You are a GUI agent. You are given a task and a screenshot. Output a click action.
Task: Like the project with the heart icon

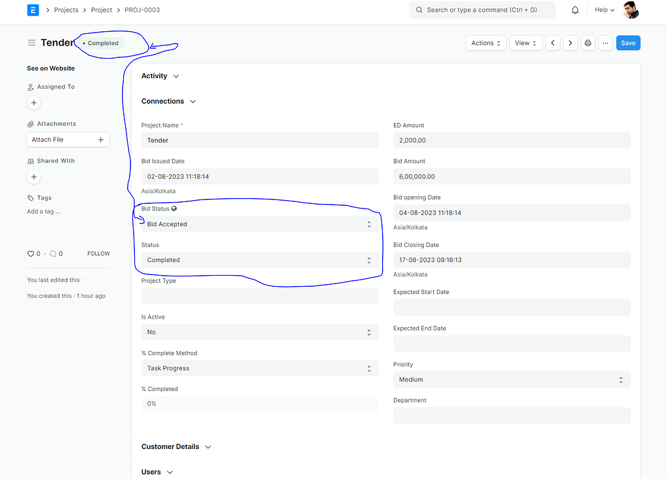tap(30, 254)
